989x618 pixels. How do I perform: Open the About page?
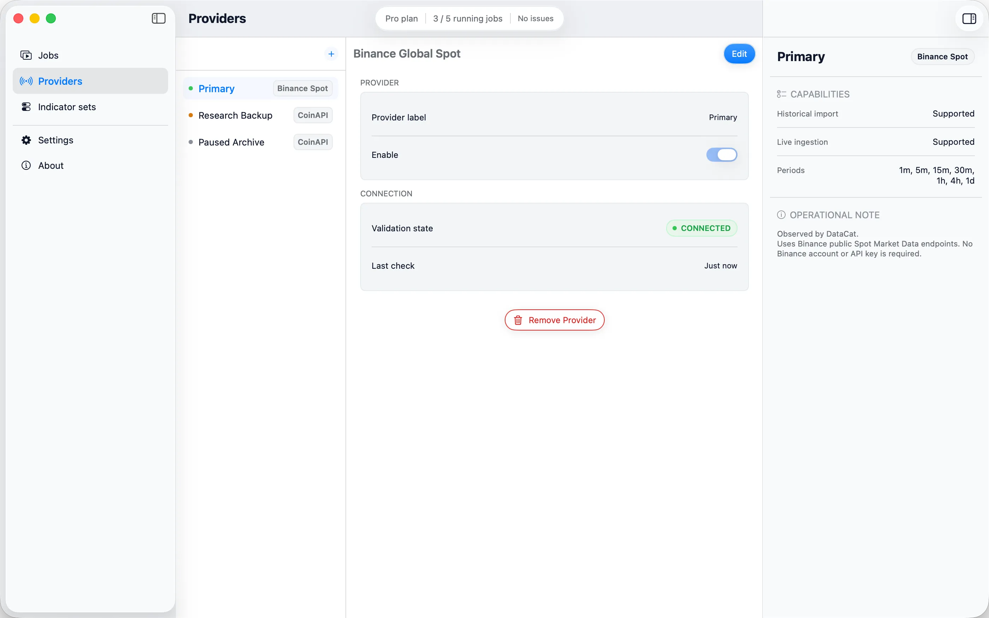point(90,166)
